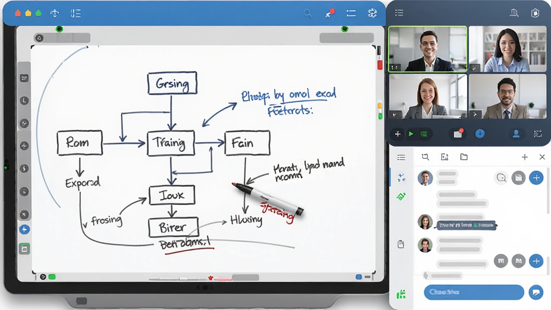Click the image icon in the chat toolbar
Viewport: 551px width, 310px height.
(x=444, y=157)
